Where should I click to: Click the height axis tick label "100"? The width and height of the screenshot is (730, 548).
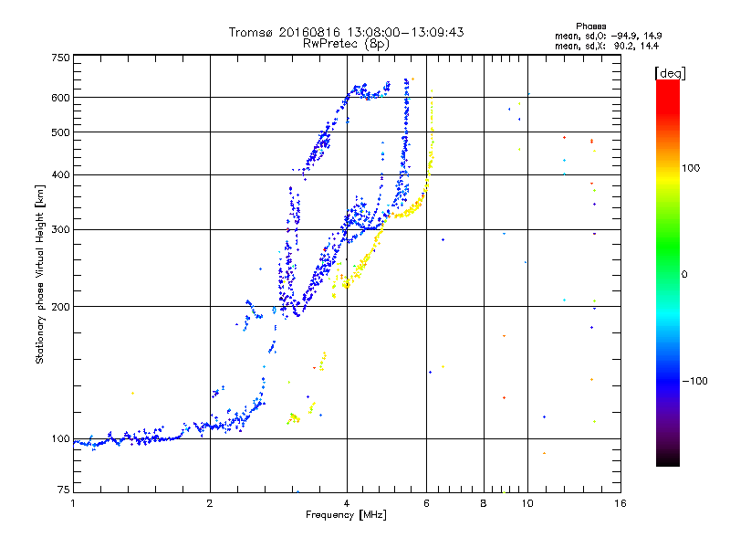60,439
